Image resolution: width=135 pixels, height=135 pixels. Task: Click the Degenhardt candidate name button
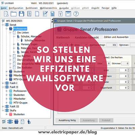(x=106, y=88)
